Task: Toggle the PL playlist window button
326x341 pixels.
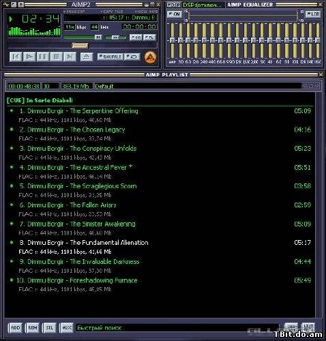Action: [x=150, y=37]
